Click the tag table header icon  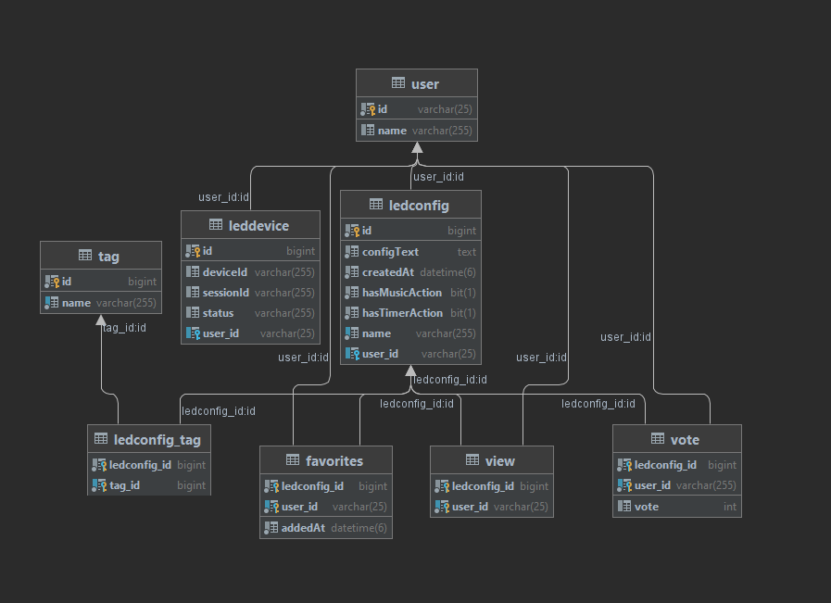click(x=85, y=256)
